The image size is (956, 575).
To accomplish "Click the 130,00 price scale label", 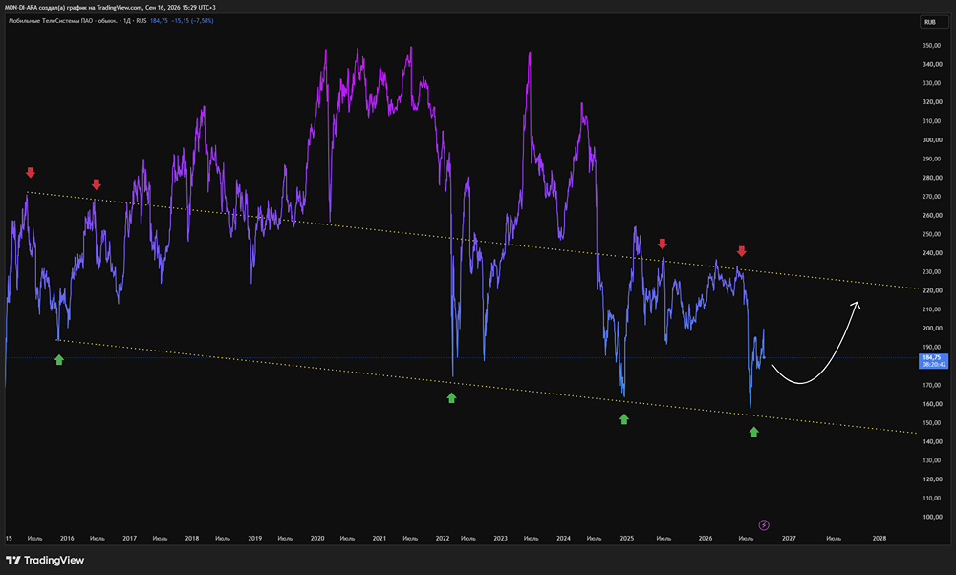I will coord(932,460).
